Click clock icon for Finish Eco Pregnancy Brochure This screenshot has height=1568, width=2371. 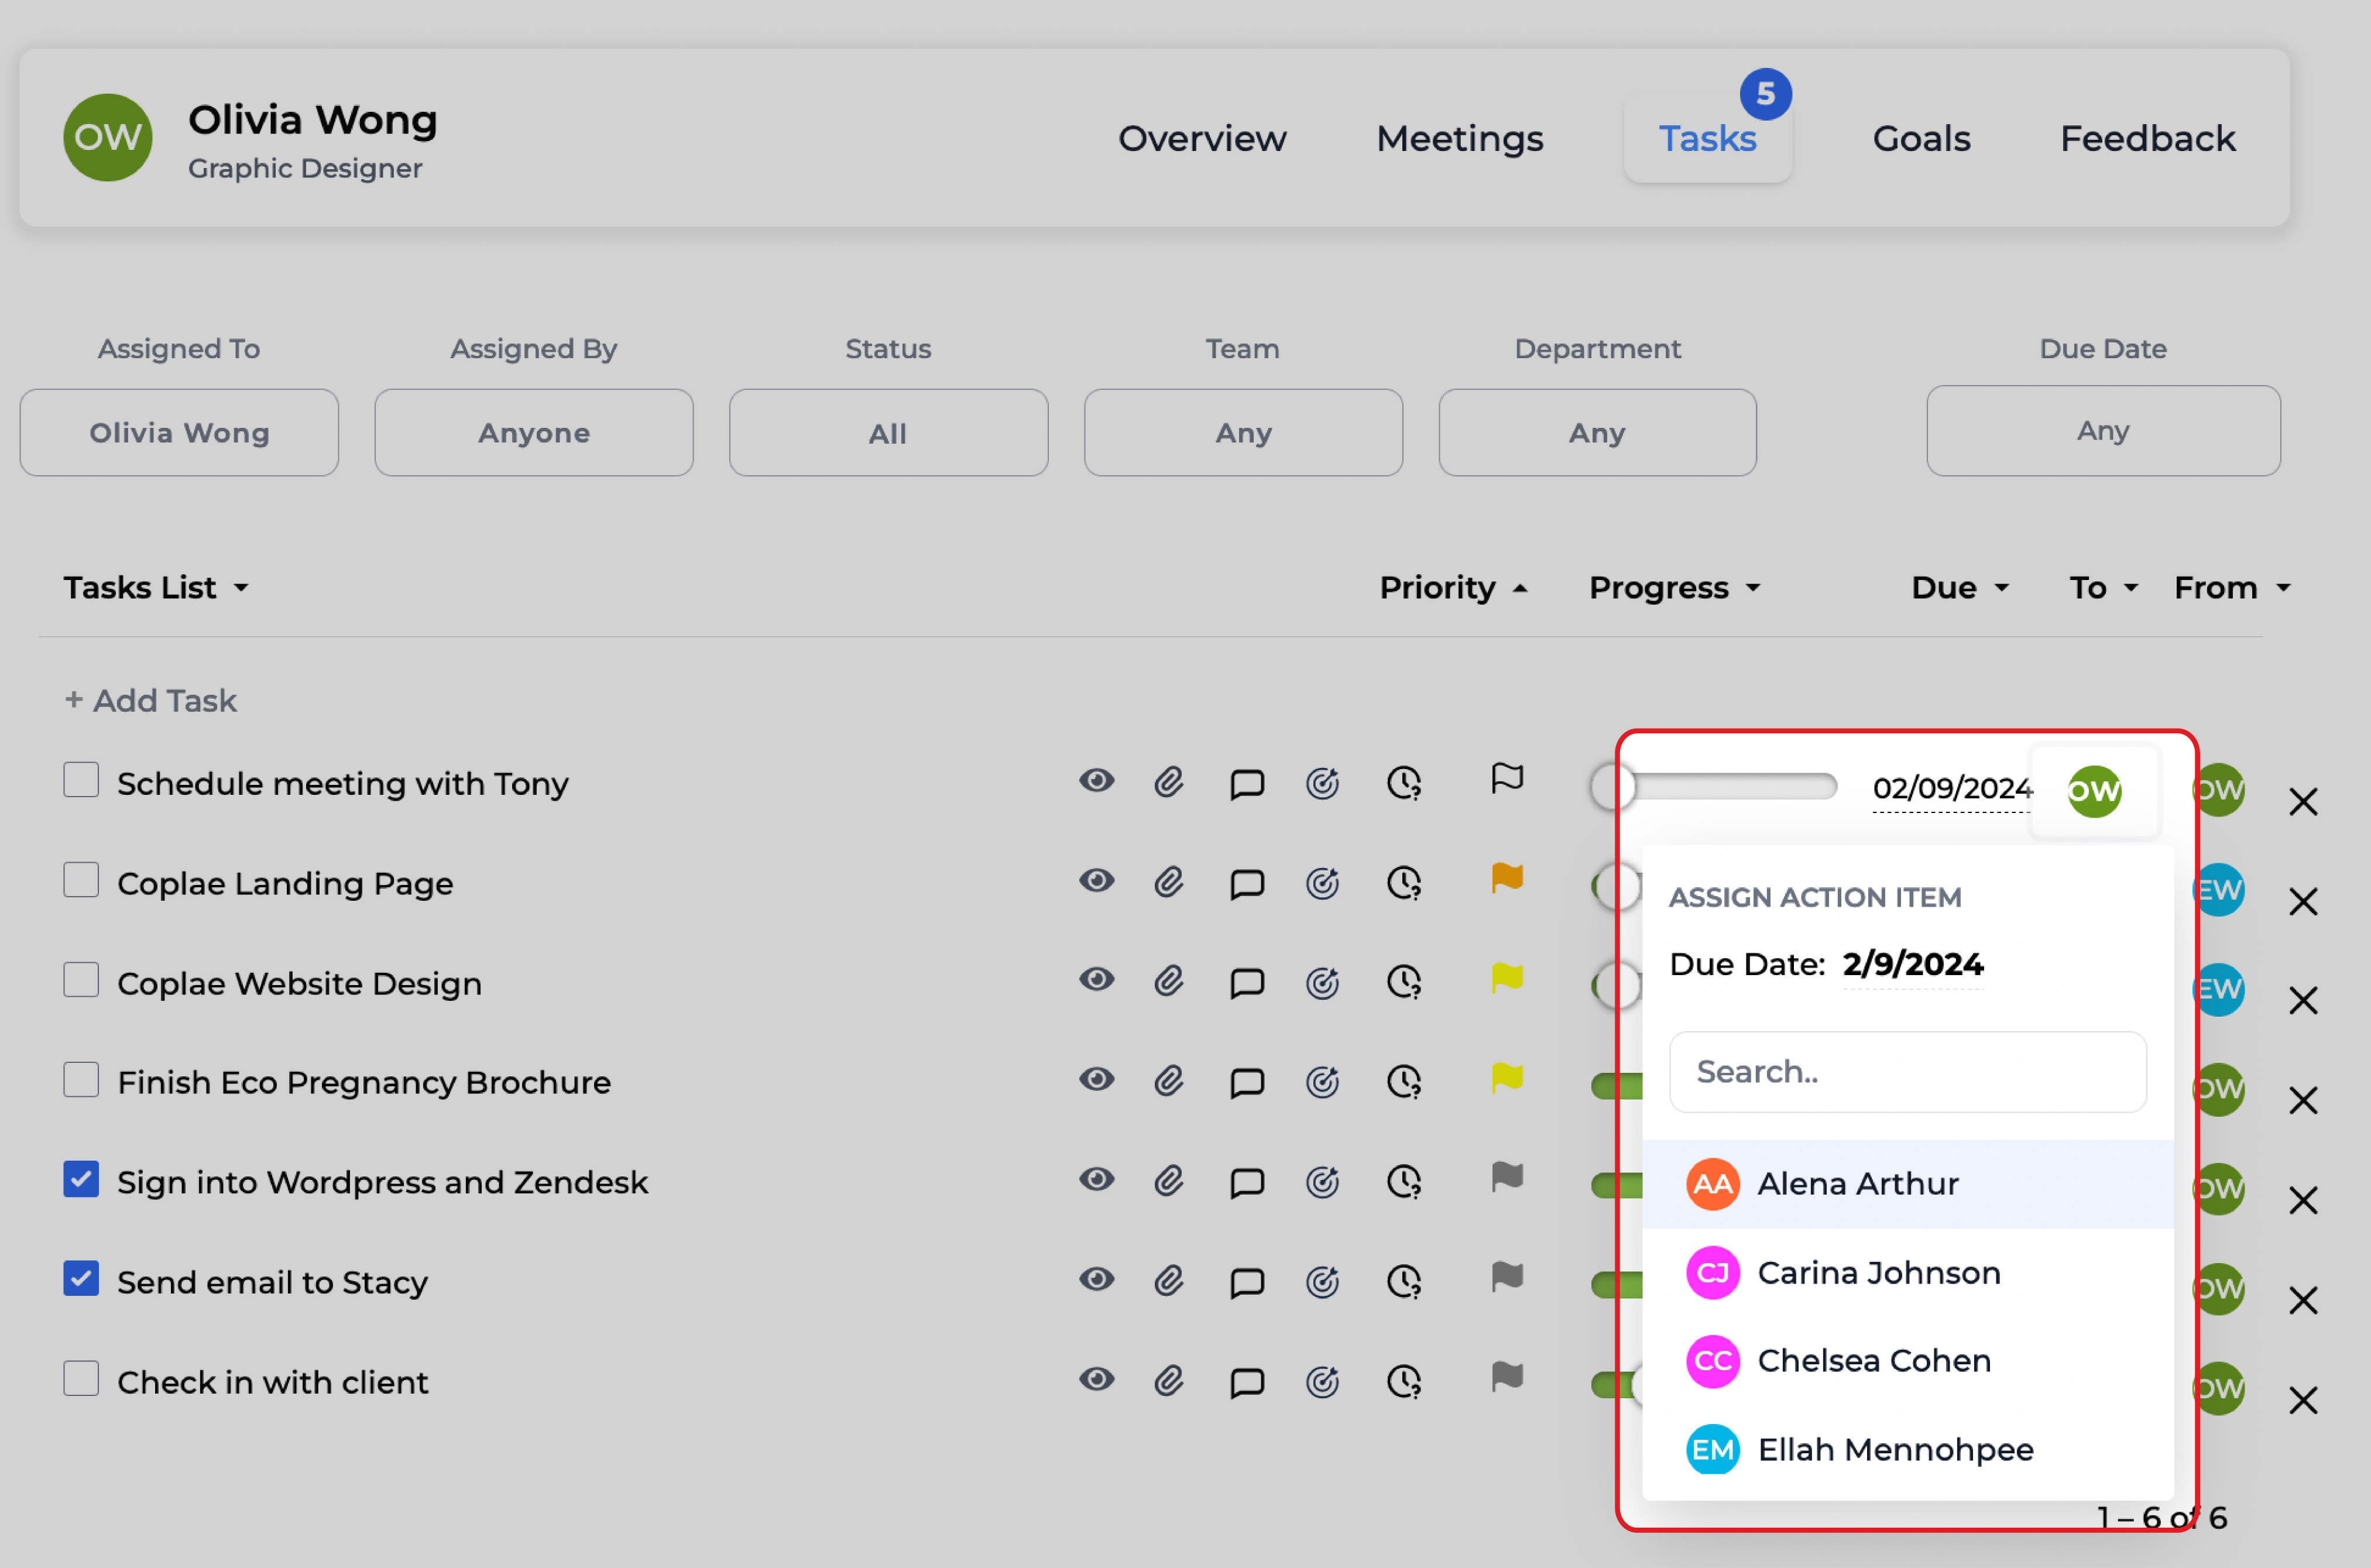coord(1404,1081)
